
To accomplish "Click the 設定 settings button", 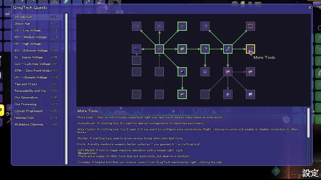I will (x=310, y=173).
